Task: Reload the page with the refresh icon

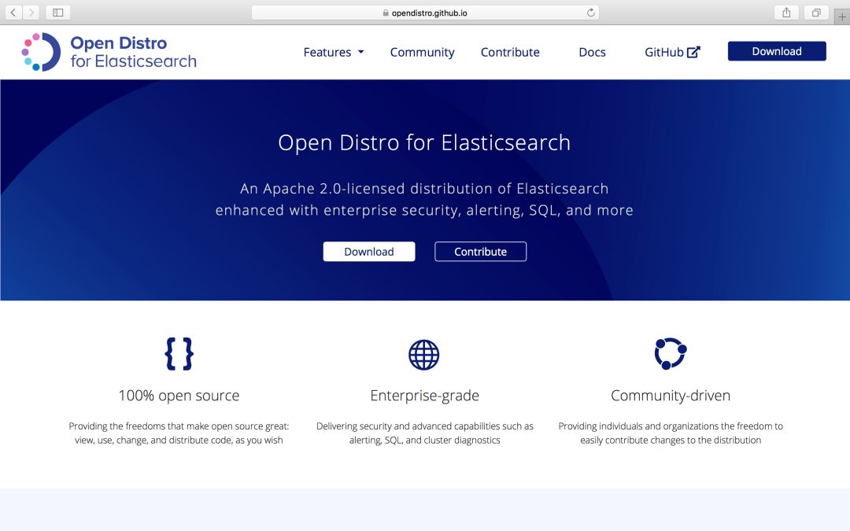Action: (590, 13)
